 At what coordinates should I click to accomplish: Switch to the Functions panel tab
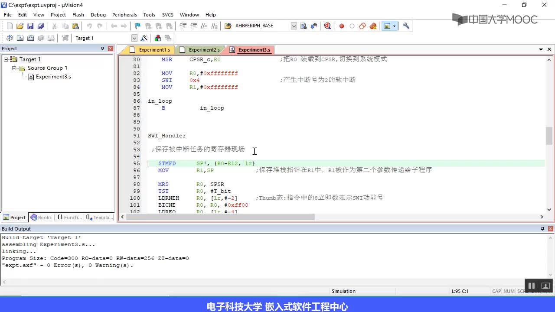(69, 218)
